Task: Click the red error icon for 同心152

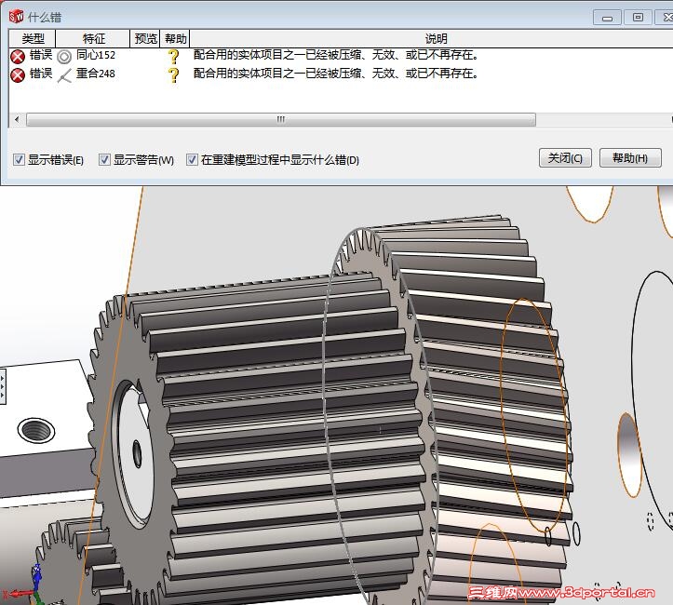Action: (x=18, y=57)
